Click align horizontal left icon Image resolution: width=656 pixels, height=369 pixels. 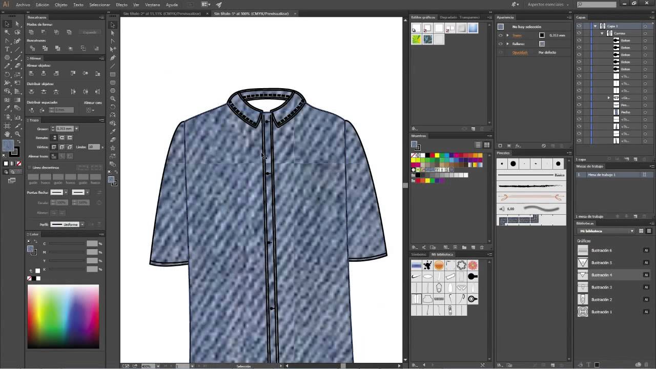[x=31, y=73]
